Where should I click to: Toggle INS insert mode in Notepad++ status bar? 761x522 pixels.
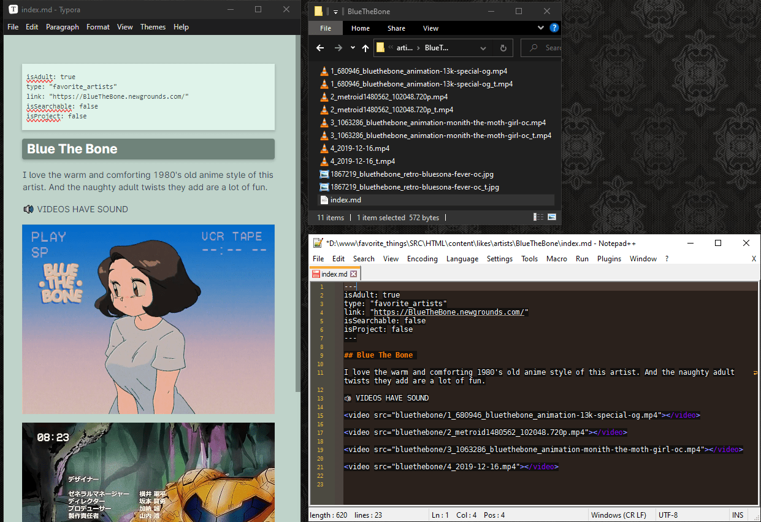(x=737, y=515)
